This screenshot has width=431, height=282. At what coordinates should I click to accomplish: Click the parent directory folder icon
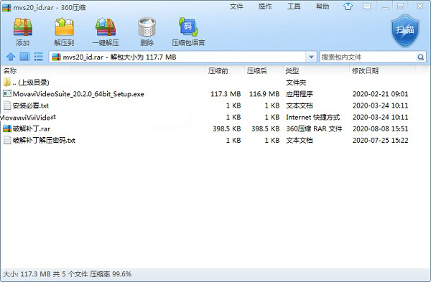point(6,82)
